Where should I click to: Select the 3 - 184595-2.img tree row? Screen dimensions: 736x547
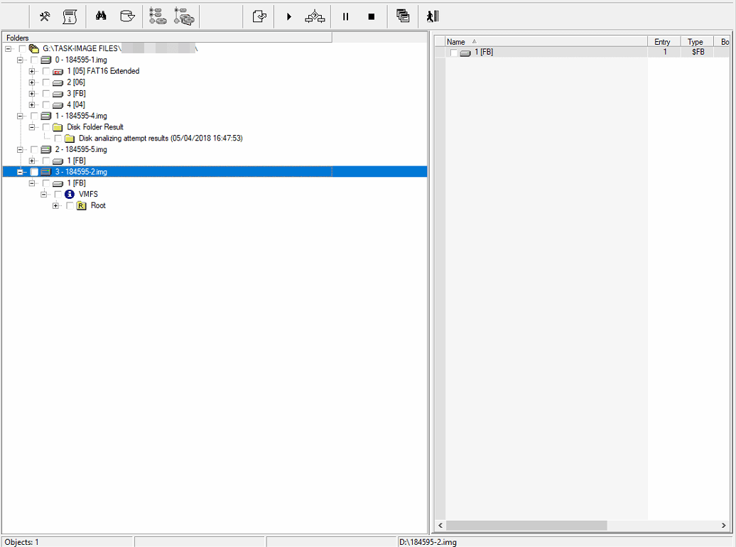(x=215, y=172)
